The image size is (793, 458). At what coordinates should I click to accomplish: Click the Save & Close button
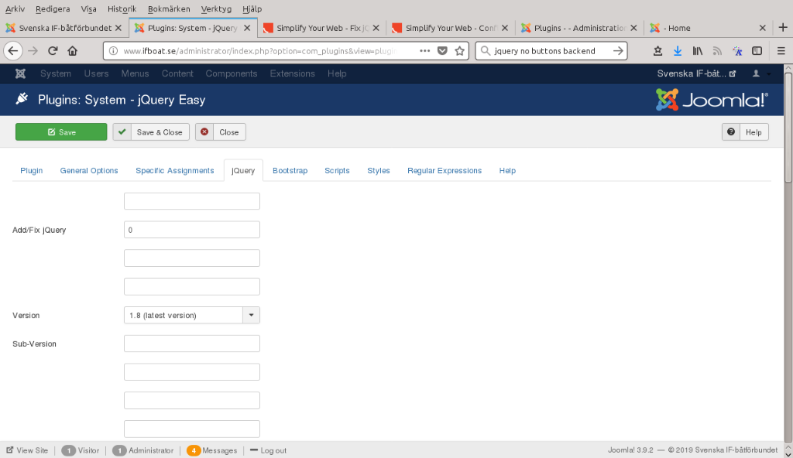(150, 132)
